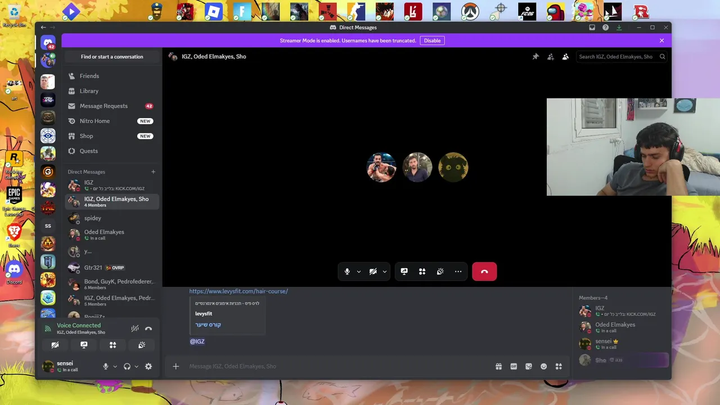Mute microphone in the call controls bar
This screenshot has width=720, height=405.
point(347,272)
